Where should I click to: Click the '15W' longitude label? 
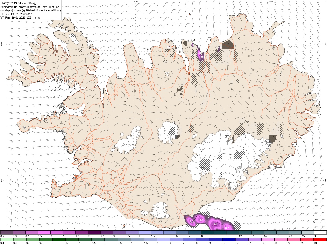click(271, 1)
